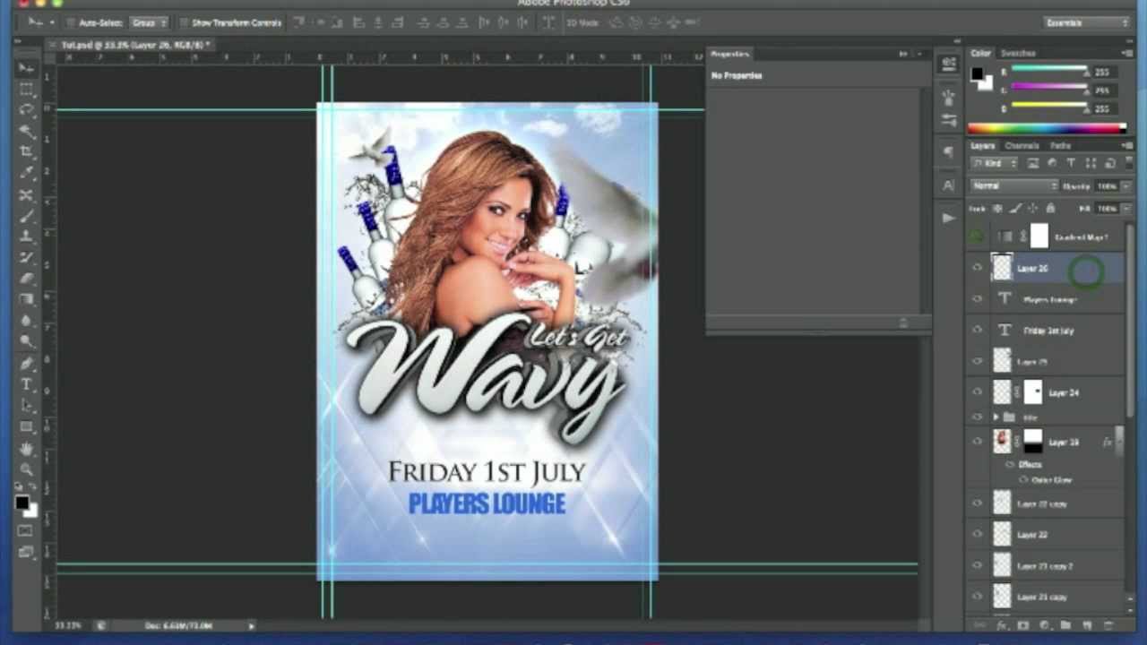Image resolution: width=1147 pixels, height=645 pixels.
Task: Open the Actions panel play icon
Action: (x=948, y=218)
